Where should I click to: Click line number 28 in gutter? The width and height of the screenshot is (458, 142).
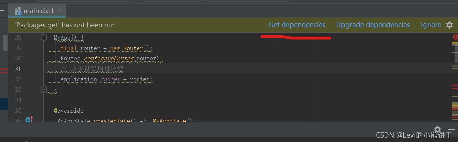pyautogui.click(x=18, y=37)
